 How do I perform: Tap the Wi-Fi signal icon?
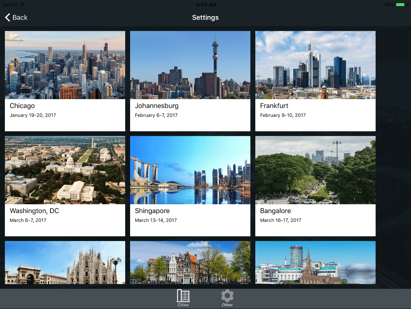pyautogui.click(x=22, y=5)
